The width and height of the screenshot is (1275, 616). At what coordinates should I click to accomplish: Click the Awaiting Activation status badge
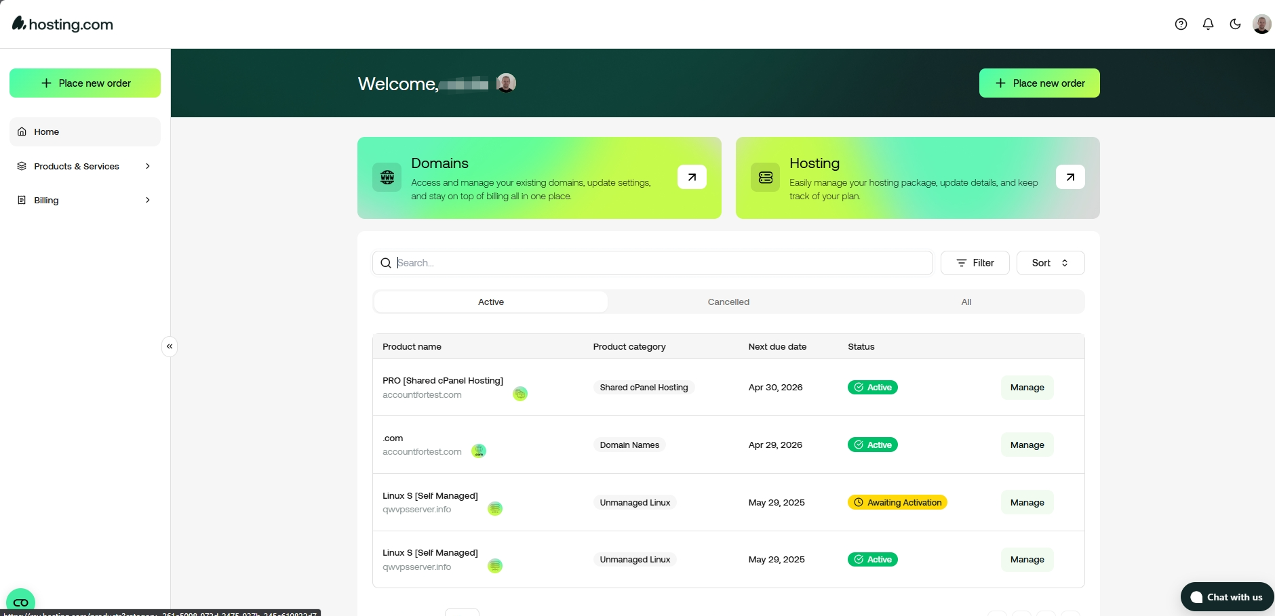click(x=897, y=502)
